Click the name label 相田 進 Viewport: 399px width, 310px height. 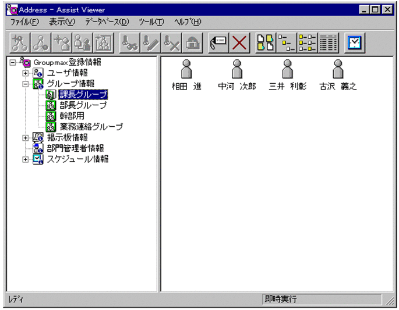point(186,87)
